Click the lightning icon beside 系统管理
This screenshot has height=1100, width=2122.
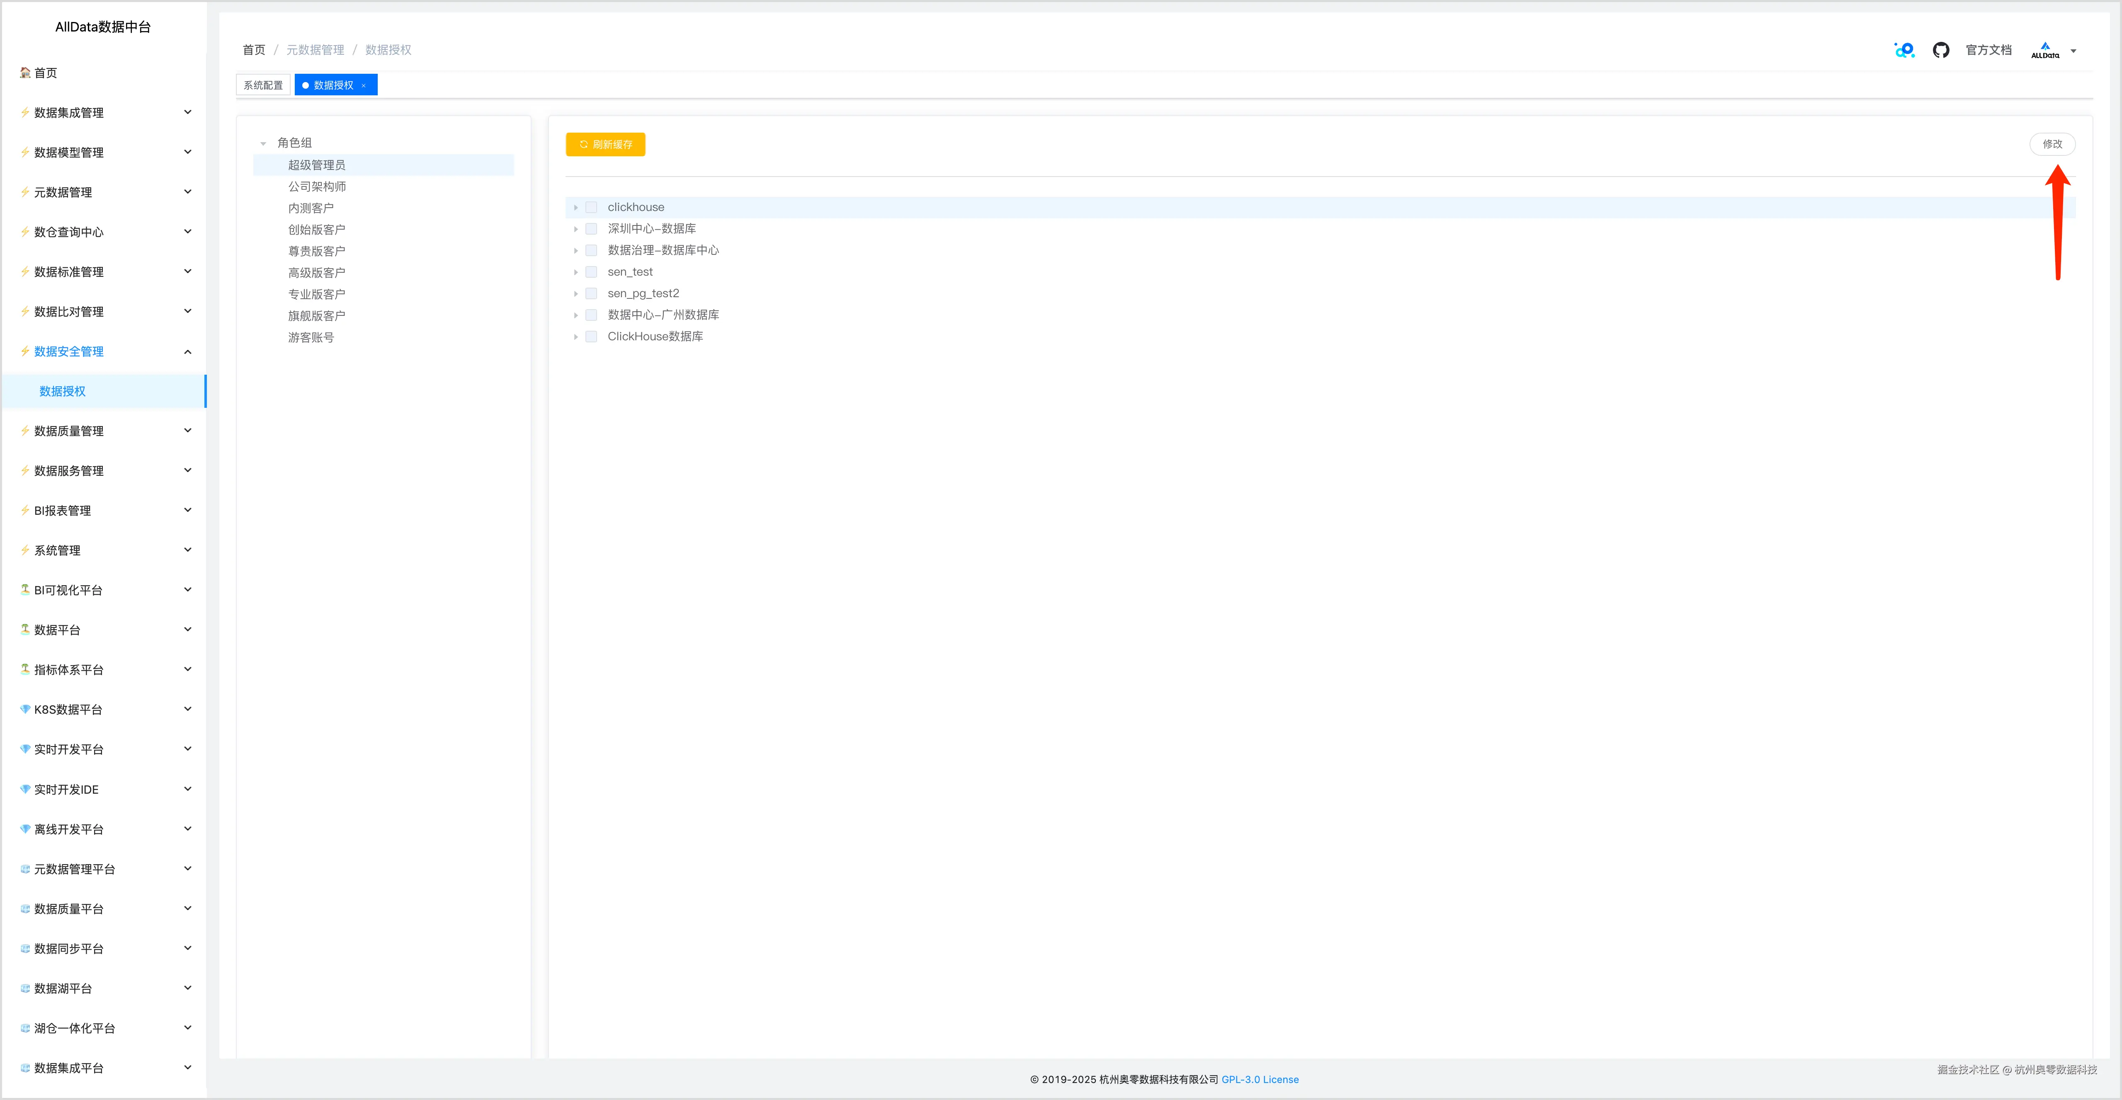[x=26, y=550]
